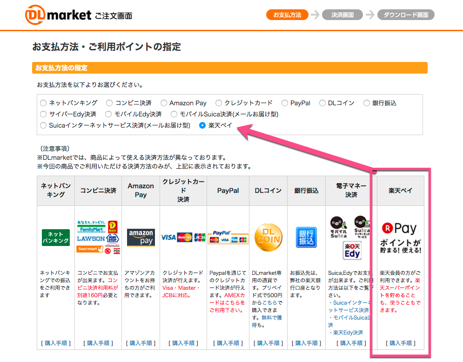463x362 pixels.
Task: Click the 楽天Edy logo
Action: (x=352, y=250)
